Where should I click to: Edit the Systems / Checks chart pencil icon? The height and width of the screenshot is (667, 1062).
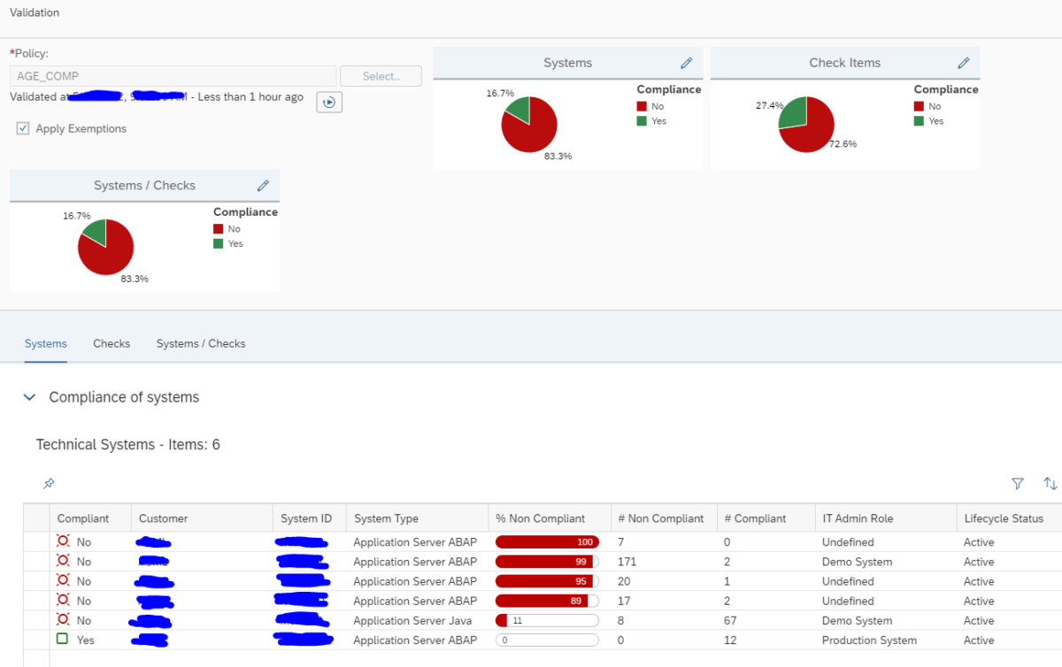(263, 185)
